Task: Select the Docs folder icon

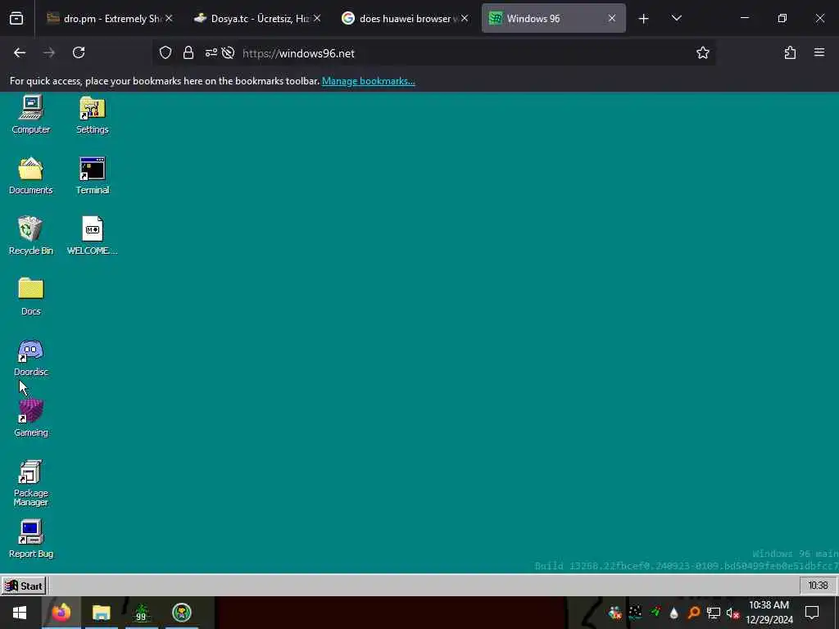Action: point(30,296)
